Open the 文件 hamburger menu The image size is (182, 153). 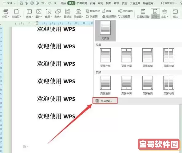[4, 3]
